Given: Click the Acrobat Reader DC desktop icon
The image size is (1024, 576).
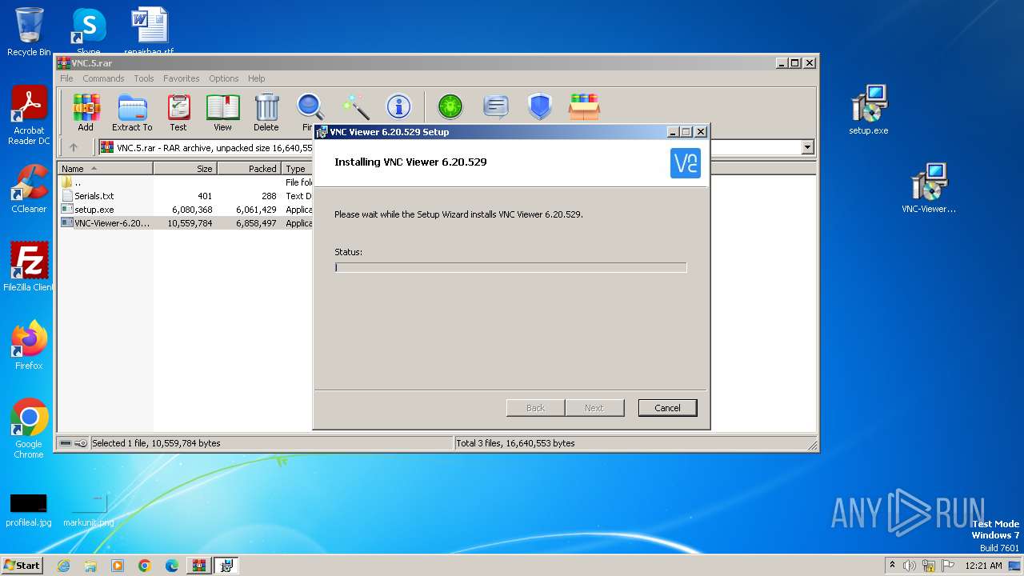Looking at the screenshot, I should tap(29, 116).
